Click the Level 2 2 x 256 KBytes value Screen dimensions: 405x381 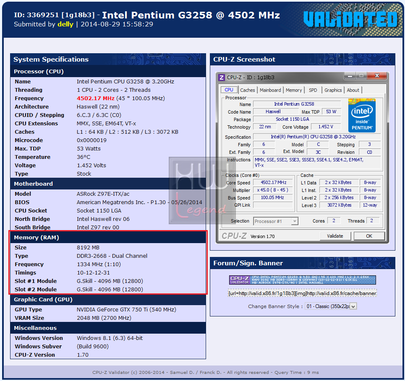pyautogui.click(x=339, y=197)
